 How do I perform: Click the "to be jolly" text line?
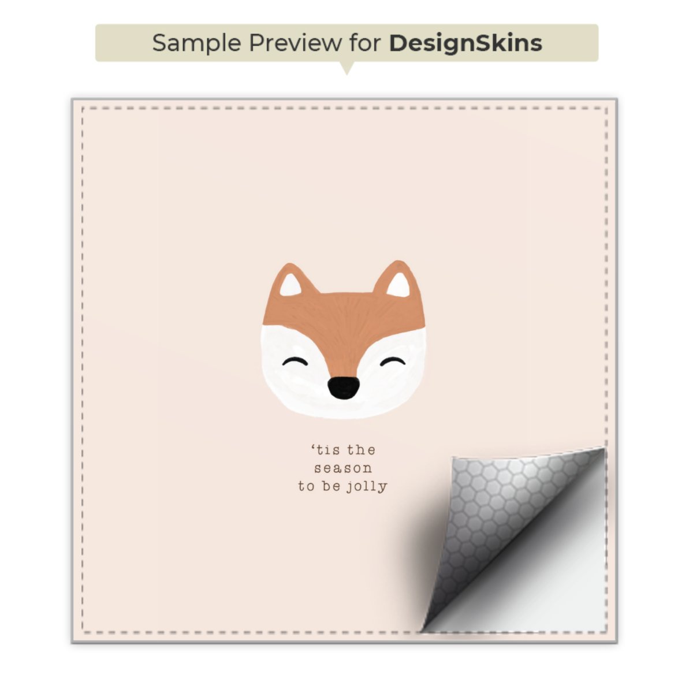point(342,487)
